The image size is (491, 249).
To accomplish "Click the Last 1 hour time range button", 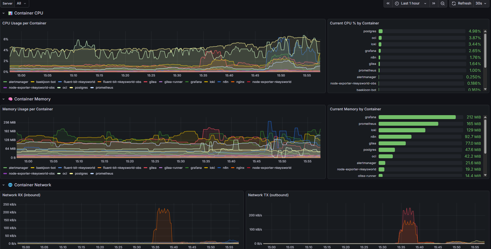I will (410, 3).
